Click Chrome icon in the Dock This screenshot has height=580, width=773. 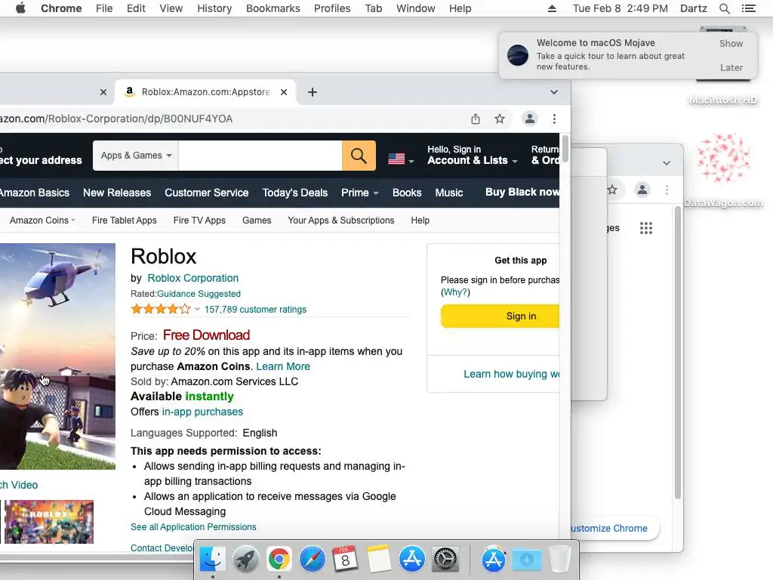279,559
